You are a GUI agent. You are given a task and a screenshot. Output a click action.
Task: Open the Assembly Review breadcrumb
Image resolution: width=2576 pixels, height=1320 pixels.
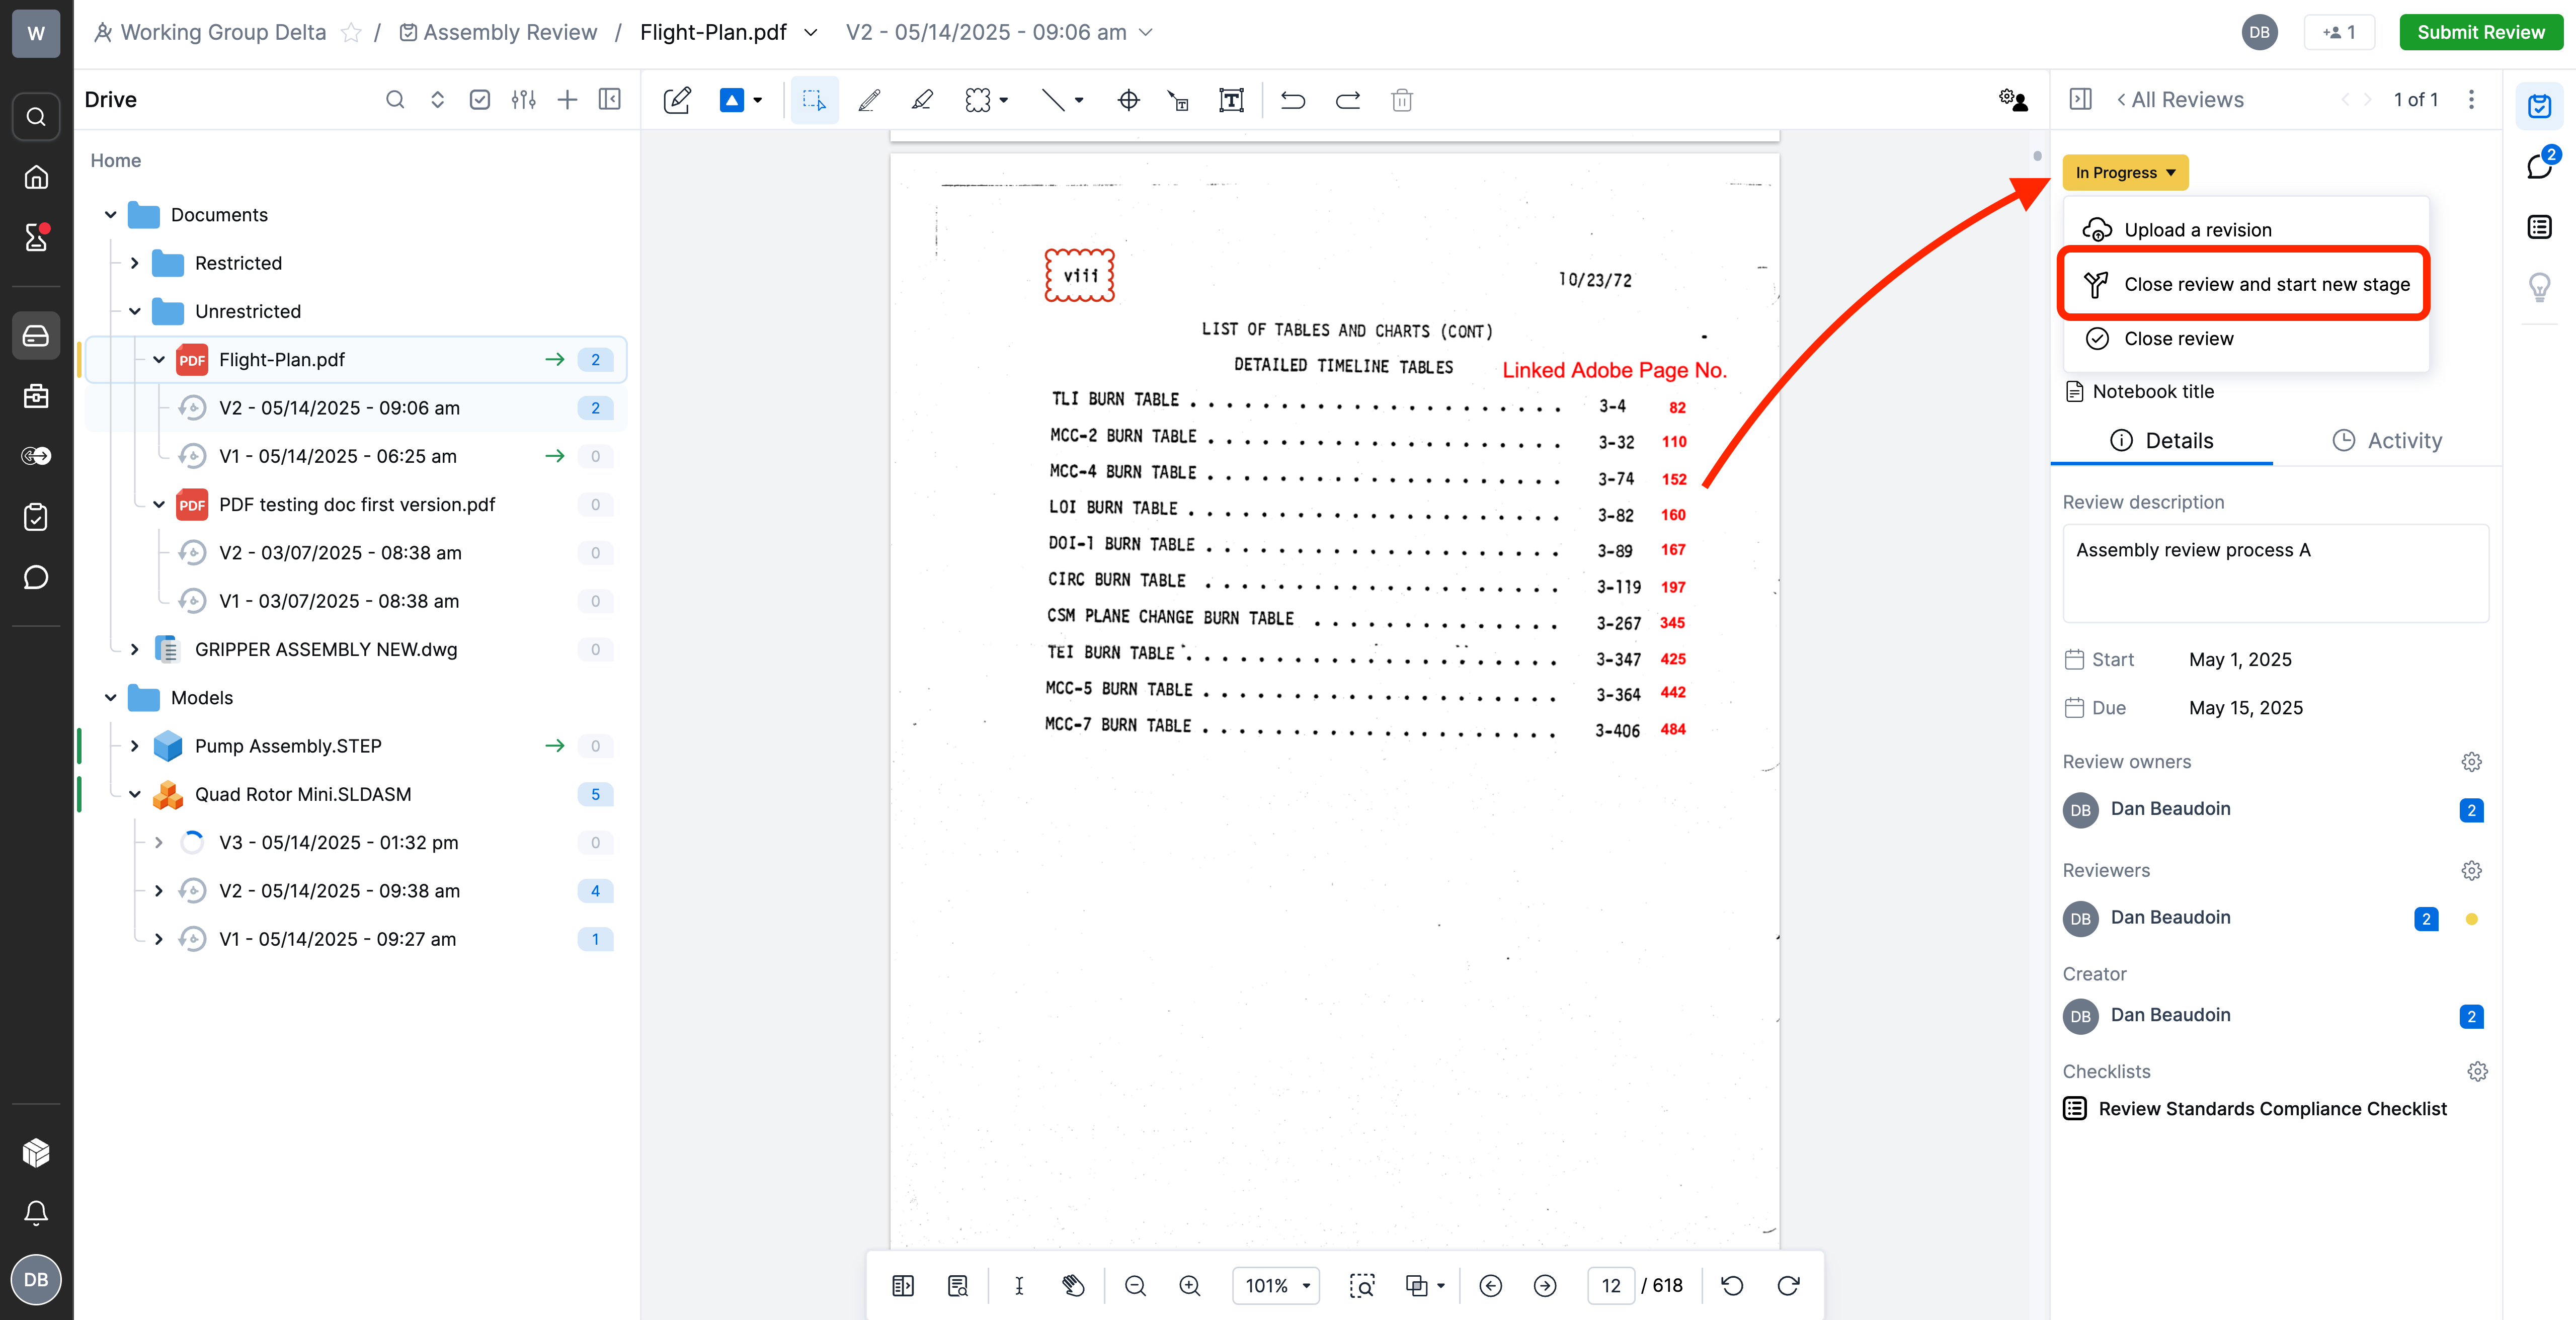pos(498,32)
